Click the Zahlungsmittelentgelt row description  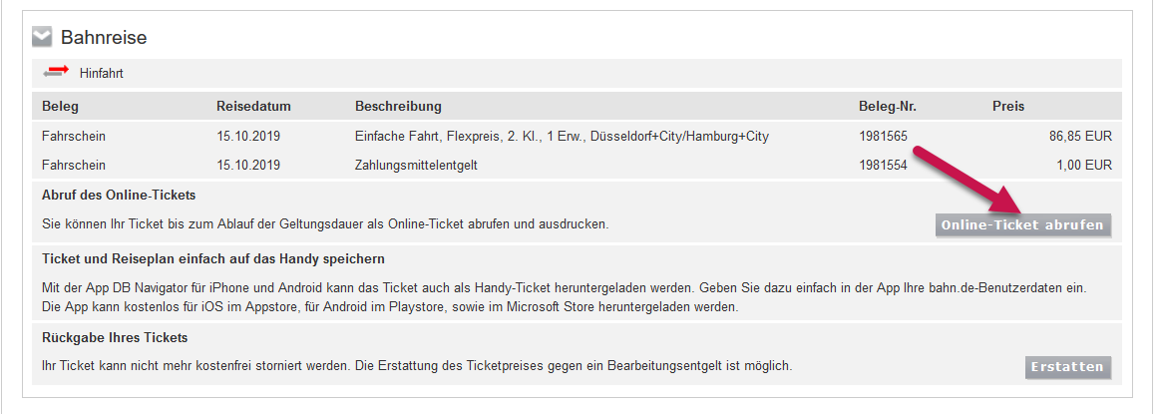pos(417,166)
